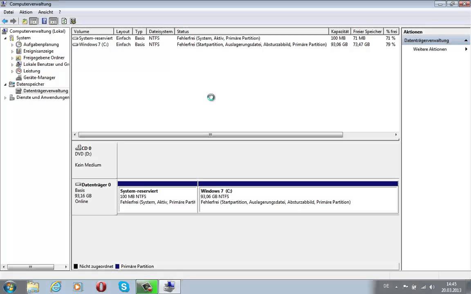Click the Geräte-Manager icon
The height and width of the screenshot is (294, 471).
coord(19,78)
